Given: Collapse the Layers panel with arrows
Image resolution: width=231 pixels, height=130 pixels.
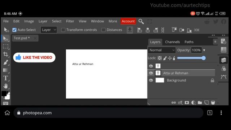Looking at the screenshot, I should tap(213, 35).
